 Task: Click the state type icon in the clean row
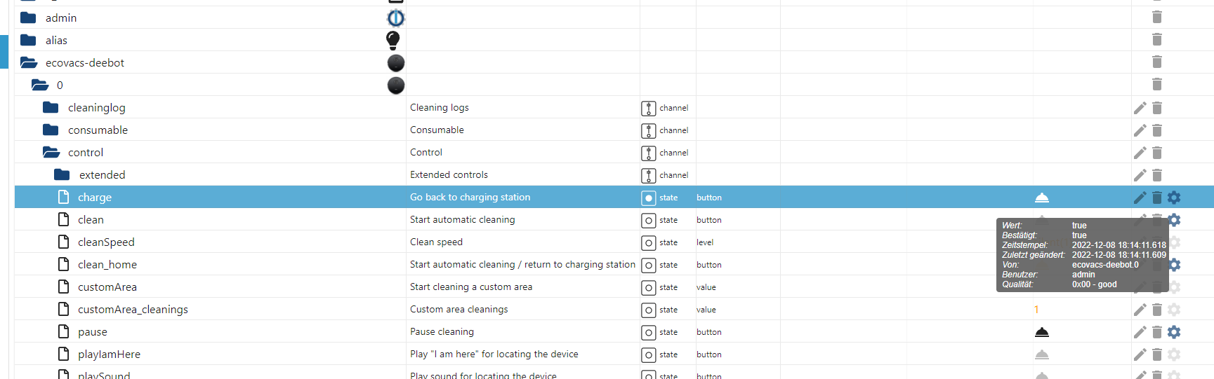point(649,221)
